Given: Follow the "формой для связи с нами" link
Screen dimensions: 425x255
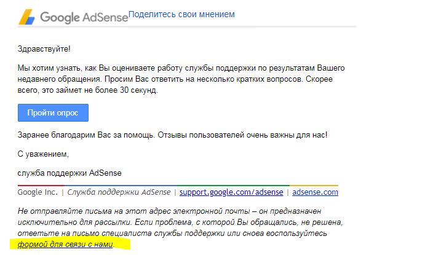Looking at the screenshot, I should point(66,245).
